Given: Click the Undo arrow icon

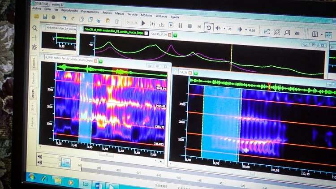Looking at the screenshot, I should tap(64, 18).
